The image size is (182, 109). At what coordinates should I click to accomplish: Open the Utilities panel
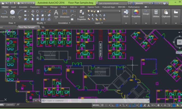tap(156, 13)
